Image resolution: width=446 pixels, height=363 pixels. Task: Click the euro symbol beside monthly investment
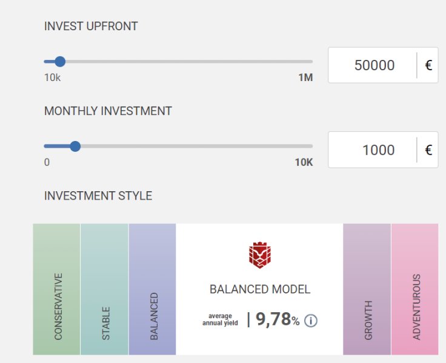[428, 150]
